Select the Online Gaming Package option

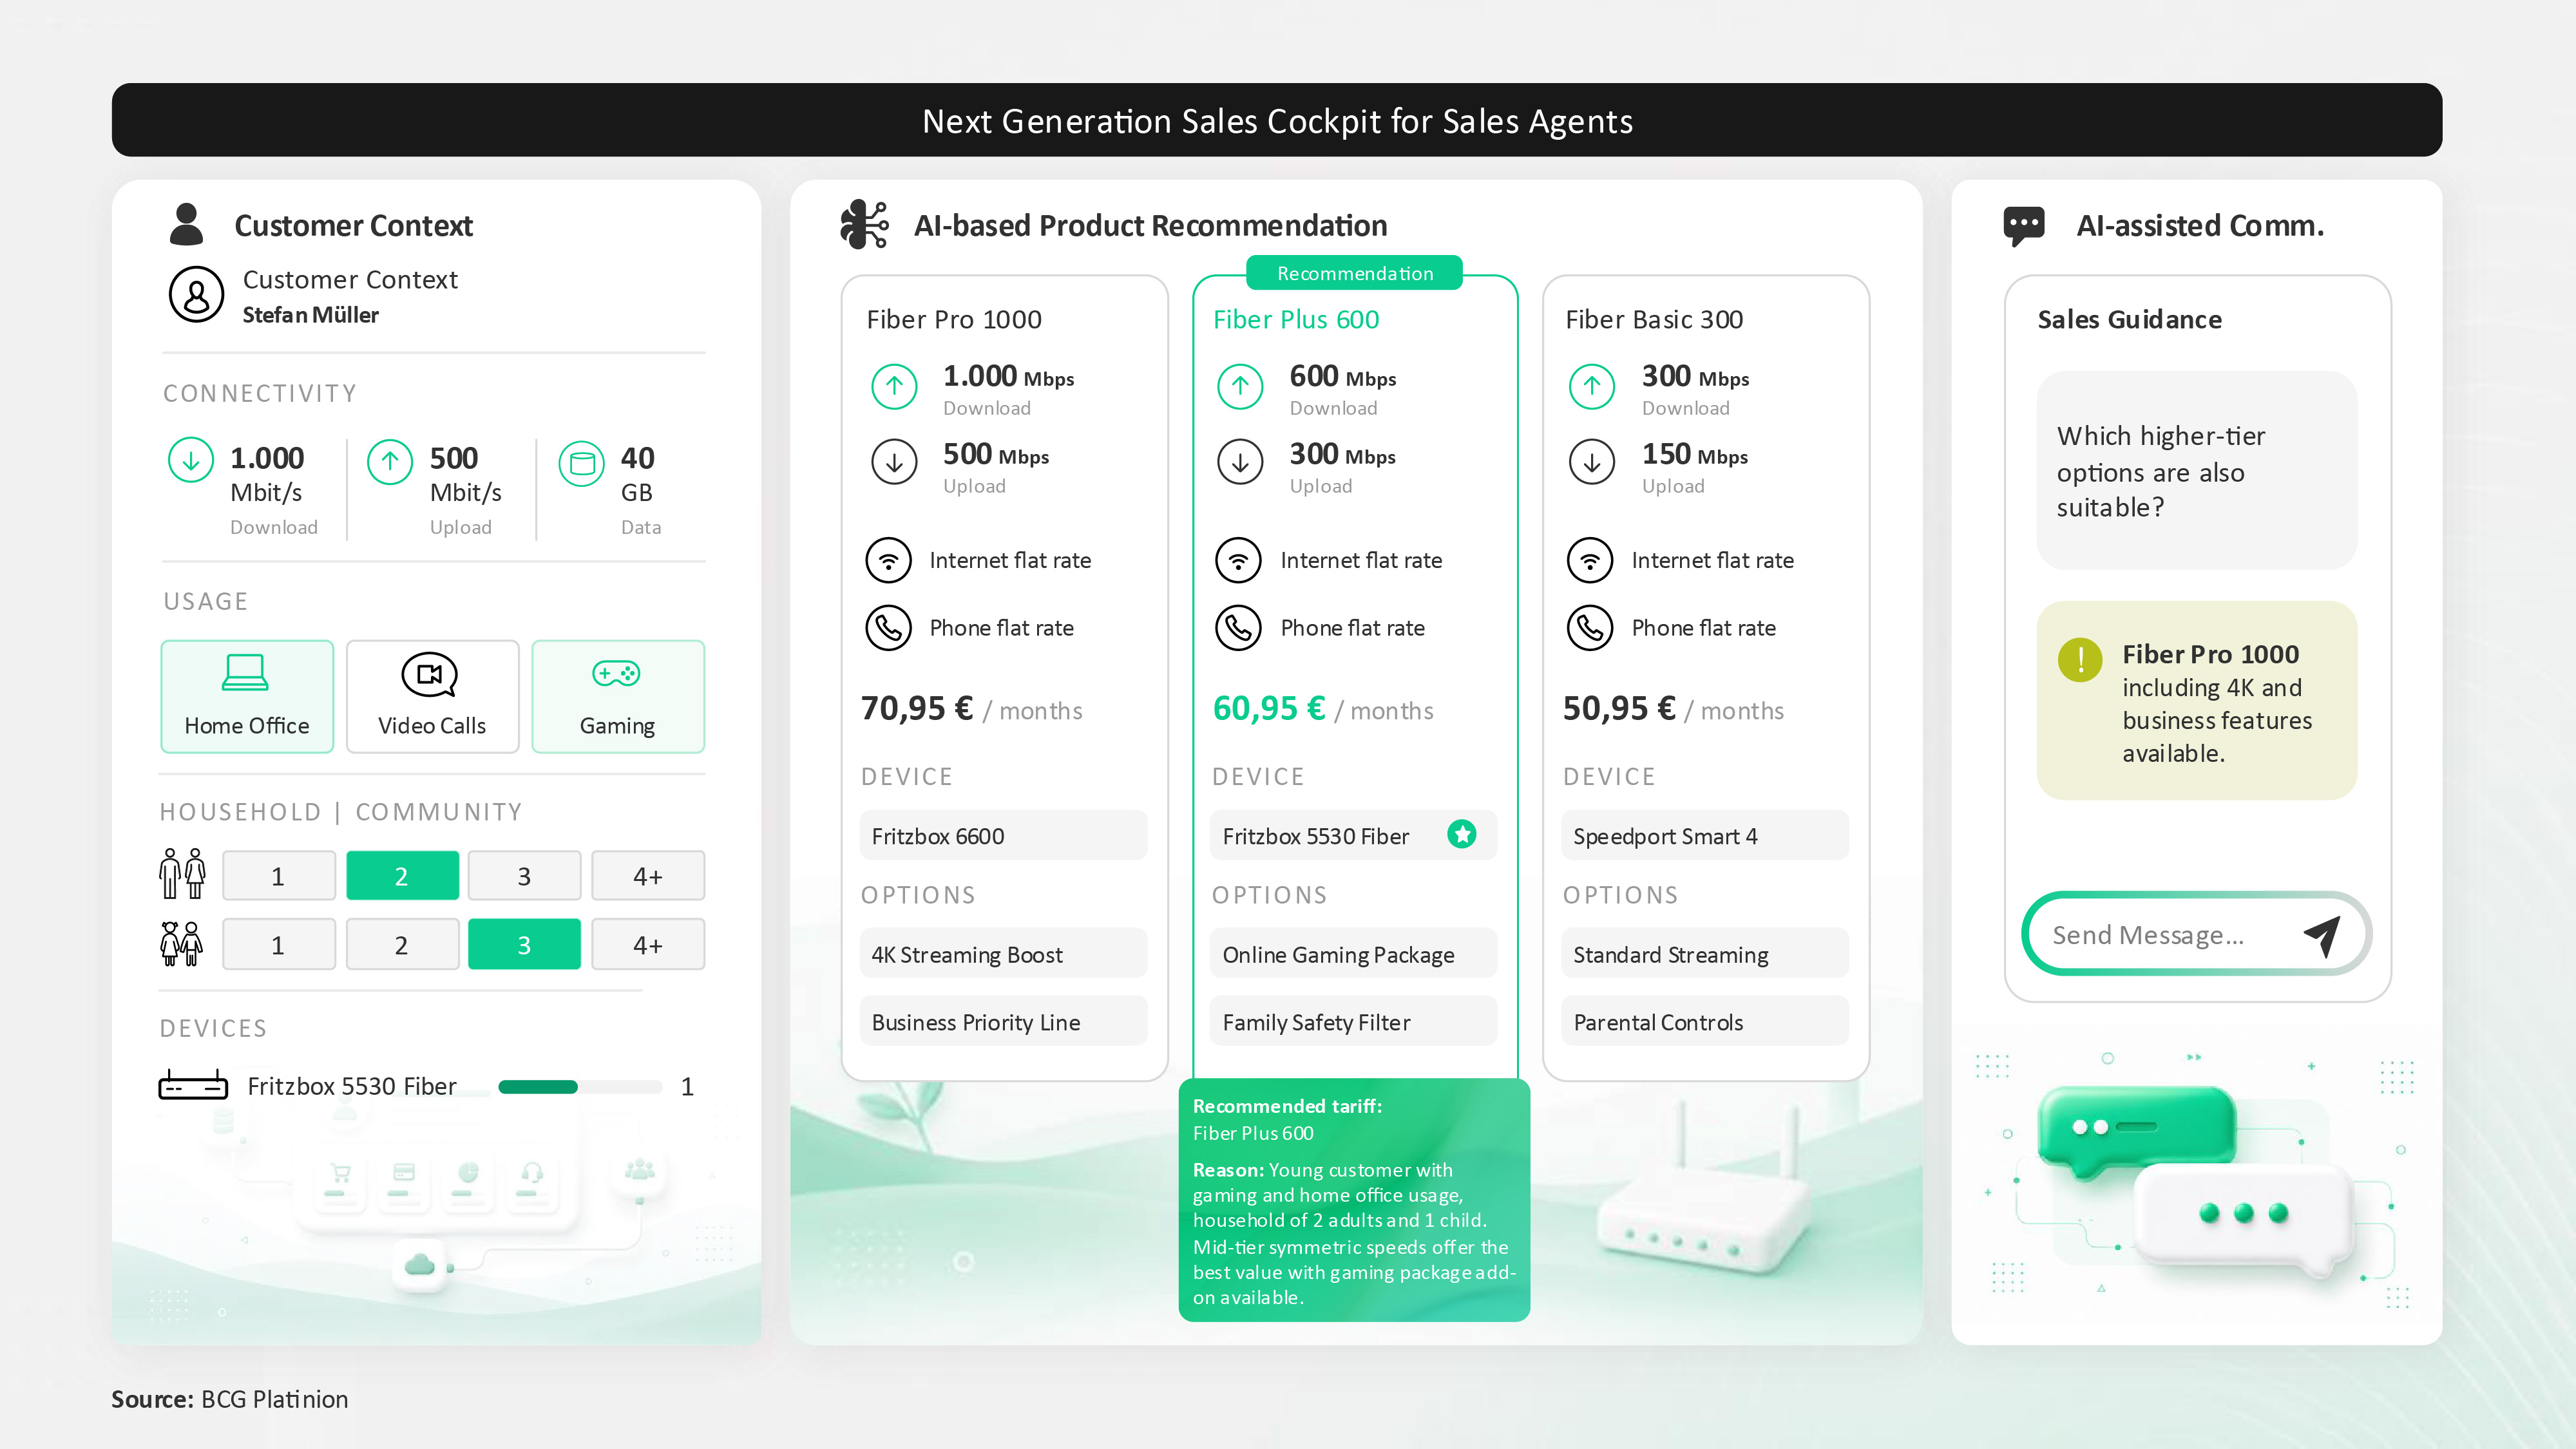click(1353, 954)
